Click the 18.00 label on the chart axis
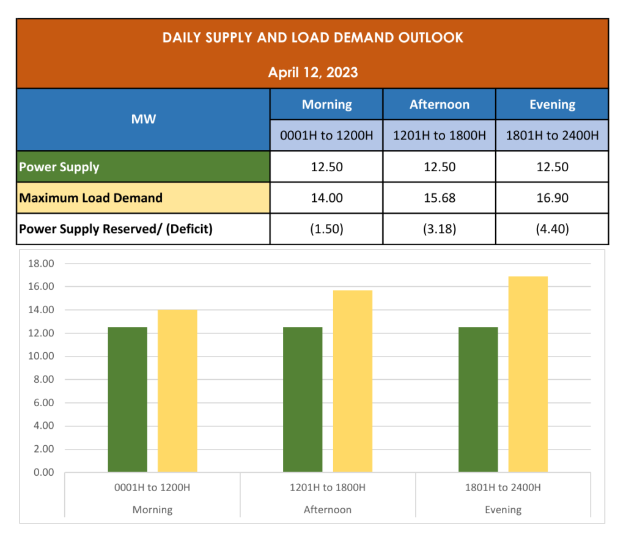626x548 pixels. tap(42, 264)
